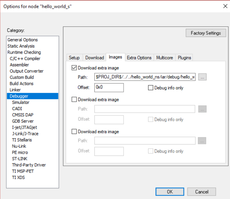Screen dimensions: 230x199
Task: Uncheck the first Download extra image checkbox
Action: pos(74,68)
